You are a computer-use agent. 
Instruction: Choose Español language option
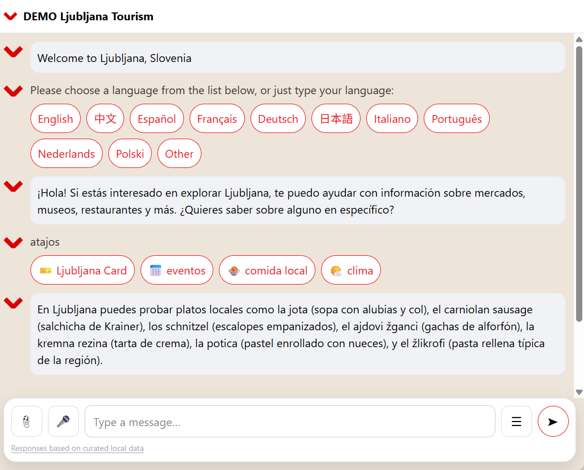coord(157,119)
